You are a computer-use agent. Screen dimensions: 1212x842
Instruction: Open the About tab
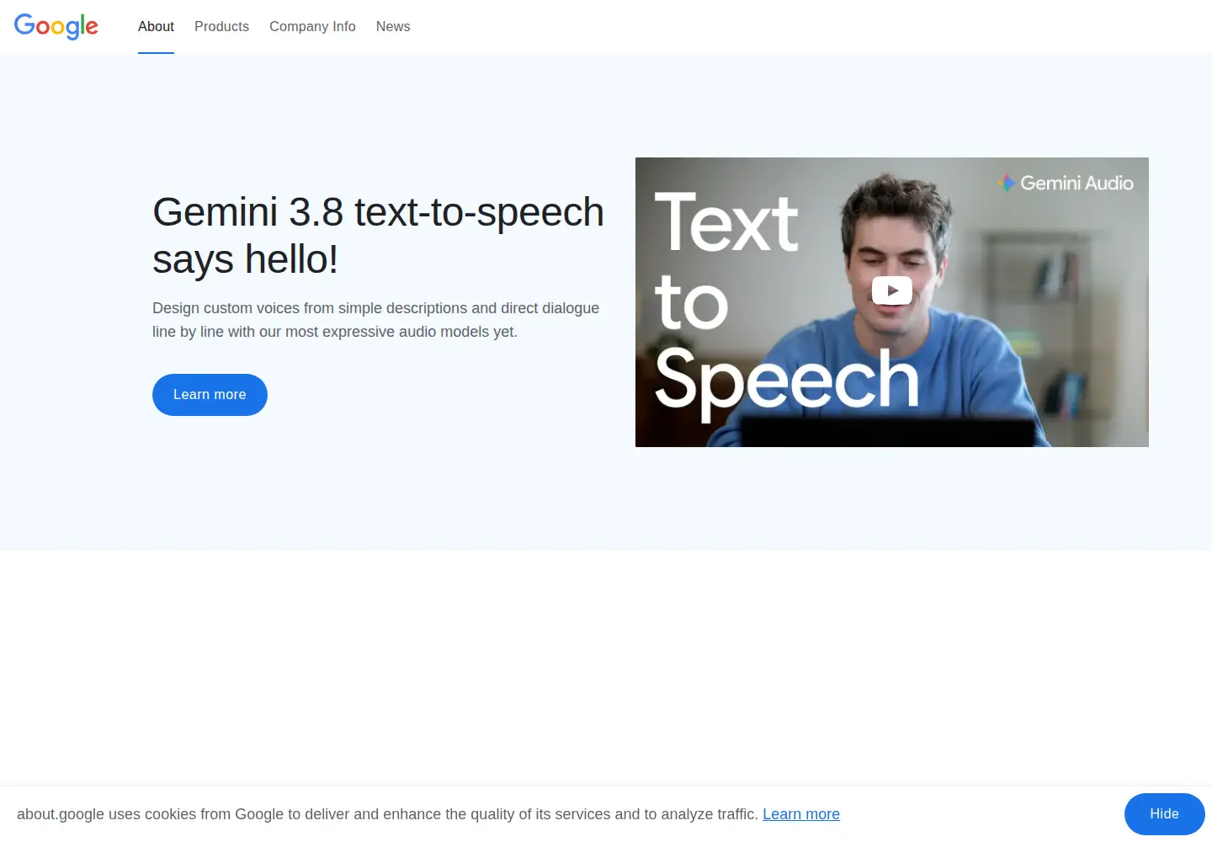[156, 26]
